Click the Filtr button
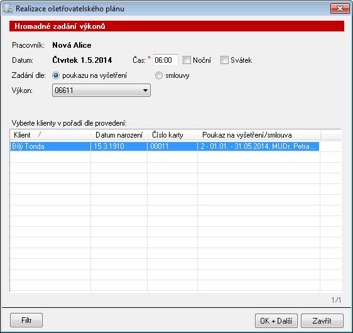The width and height of the screenshot is (353, 333). (26, 320)
